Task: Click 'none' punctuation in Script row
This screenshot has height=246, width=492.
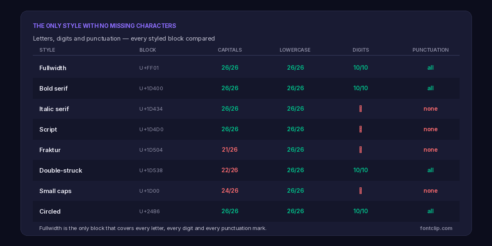Action: pos(430,129)
